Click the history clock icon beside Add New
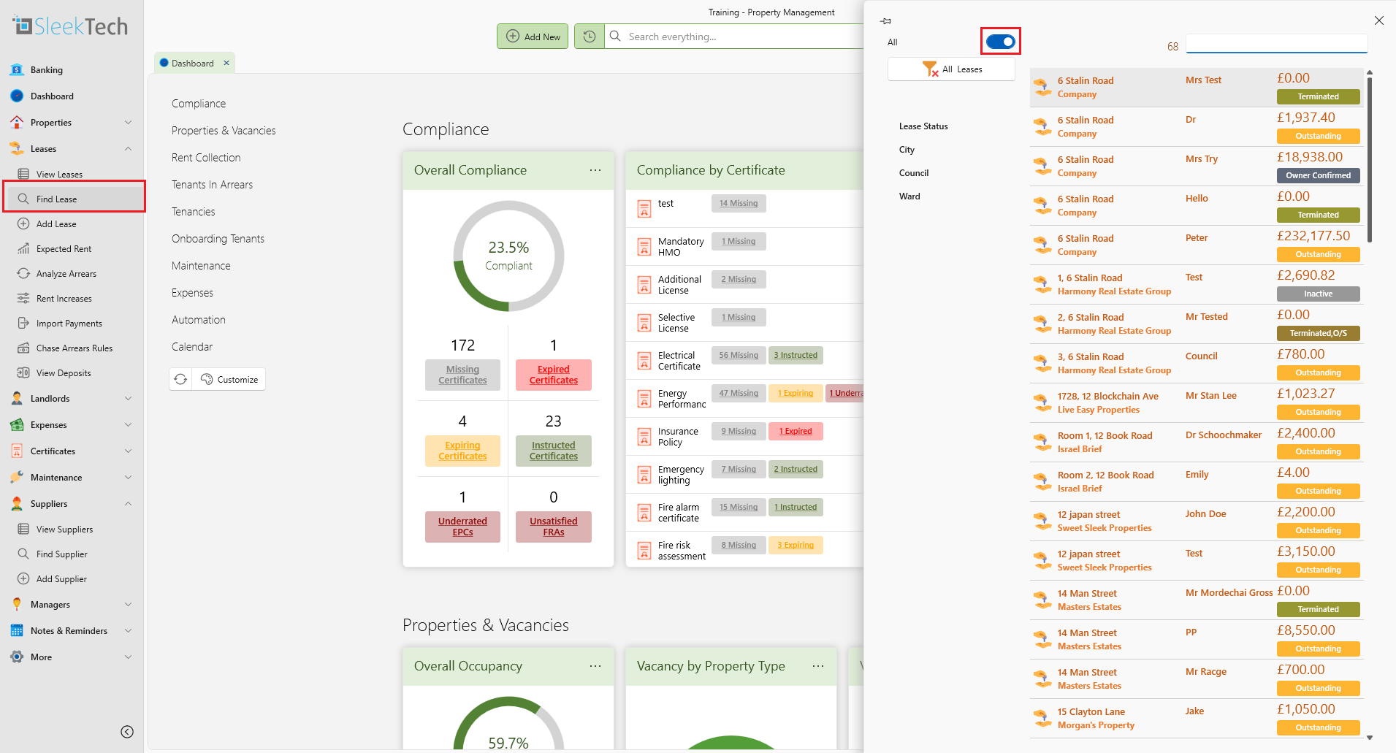Image resolution: width=1396 pixels, height=753 pixels. coord(590,37)
